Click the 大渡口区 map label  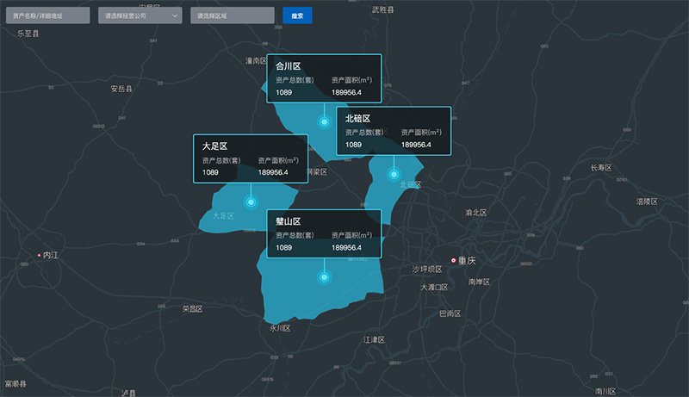coord(434,288)
